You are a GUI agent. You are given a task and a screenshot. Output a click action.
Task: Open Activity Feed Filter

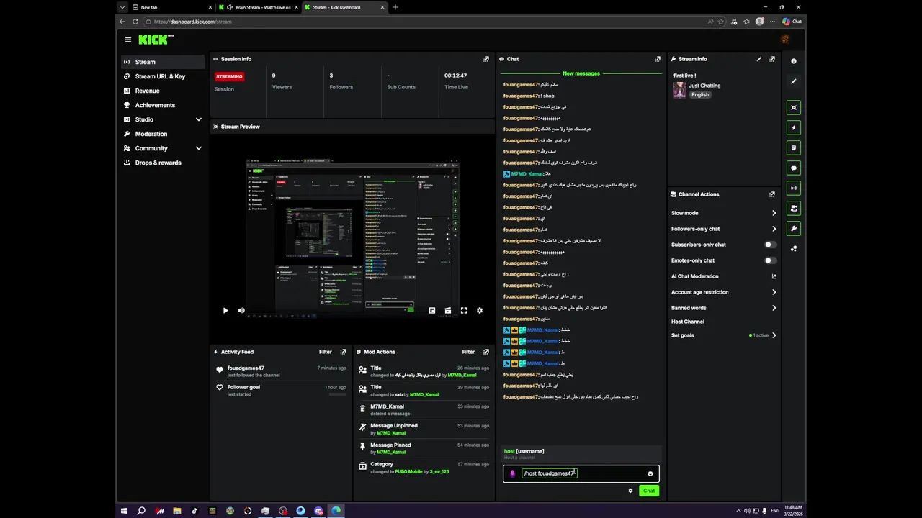(x=326, y=352)
